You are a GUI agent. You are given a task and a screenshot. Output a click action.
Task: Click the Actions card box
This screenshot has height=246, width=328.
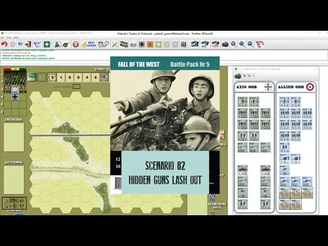pyautogui.click(x=14, y=180)
